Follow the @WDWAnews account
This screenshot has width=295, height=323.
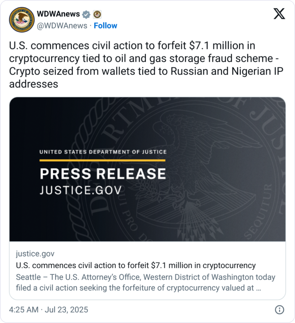(x=105, y=26)
